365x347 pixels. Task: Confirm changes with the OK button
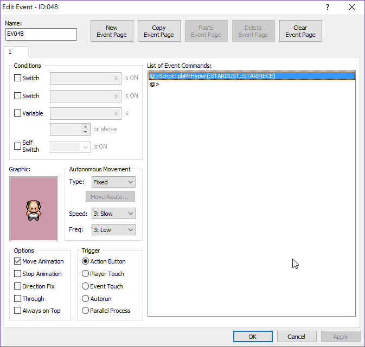point(253,337)
